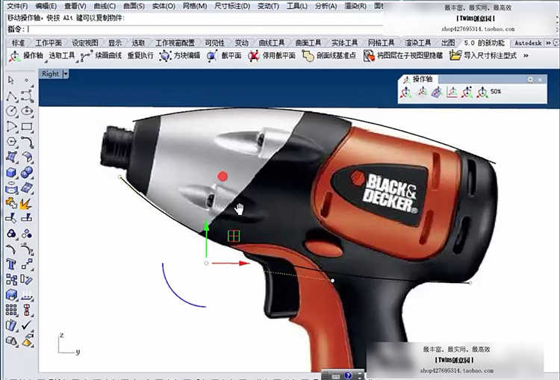Open the 编辑(E) menu

(x=46, y=6)
